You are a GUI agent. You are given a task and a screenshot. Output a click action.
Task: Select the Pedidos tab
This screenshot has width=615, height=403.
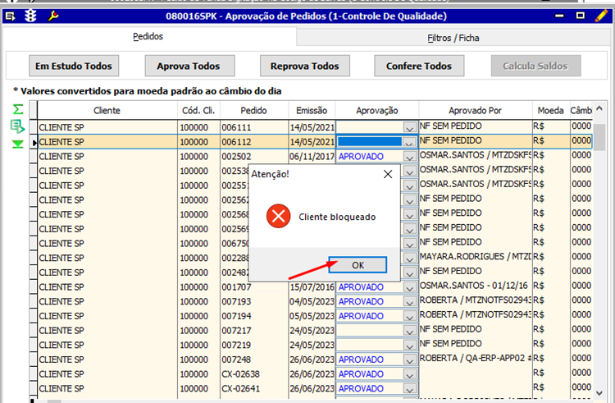pos(148,37)
